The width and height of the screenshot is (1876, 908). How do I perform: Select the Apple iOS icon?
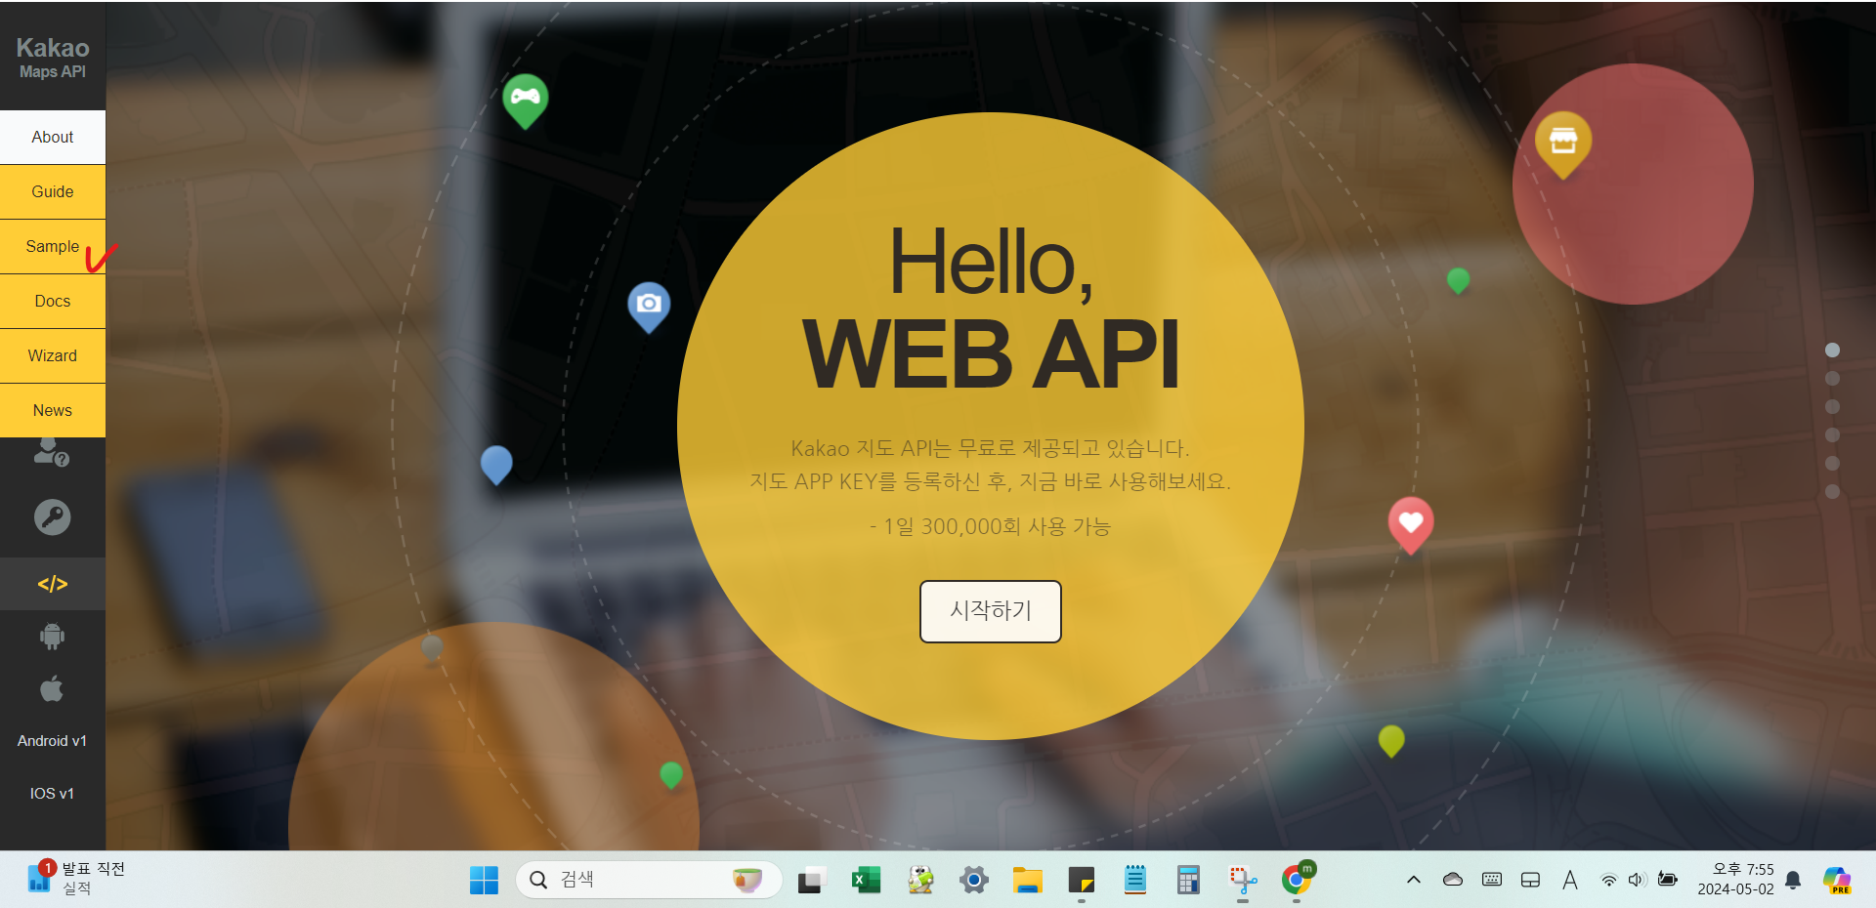[x=53, y=689]
